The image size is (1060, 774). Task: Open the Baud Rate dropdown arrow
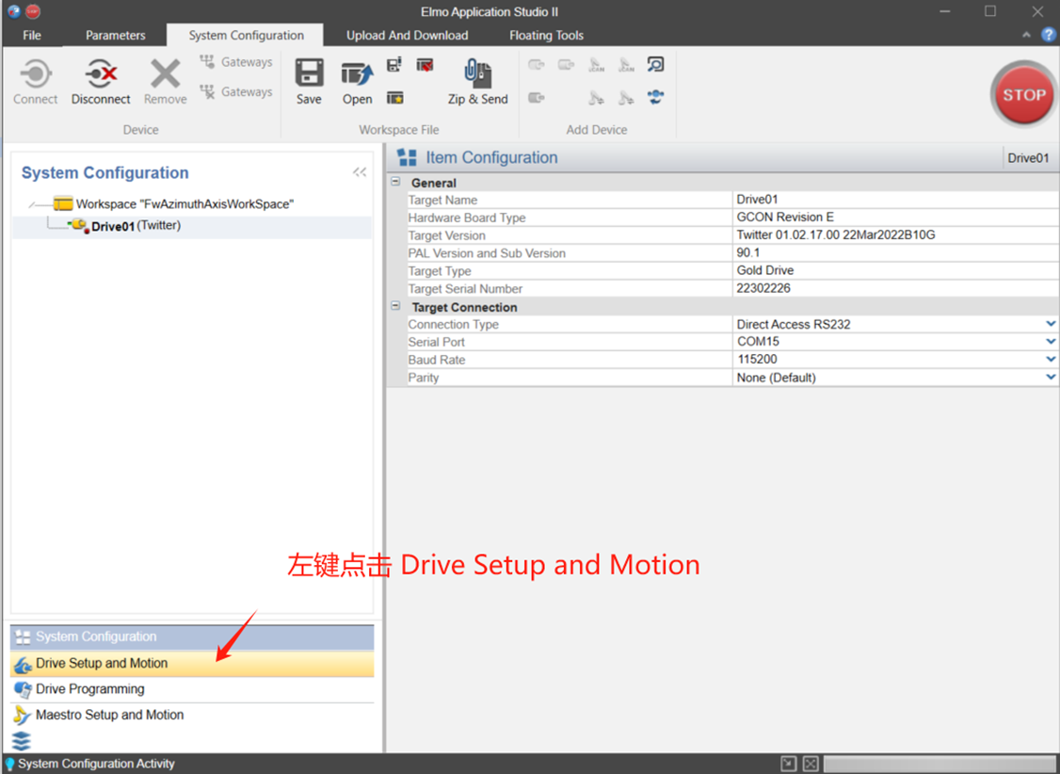pyautogui.click(x=1051, y=359)
